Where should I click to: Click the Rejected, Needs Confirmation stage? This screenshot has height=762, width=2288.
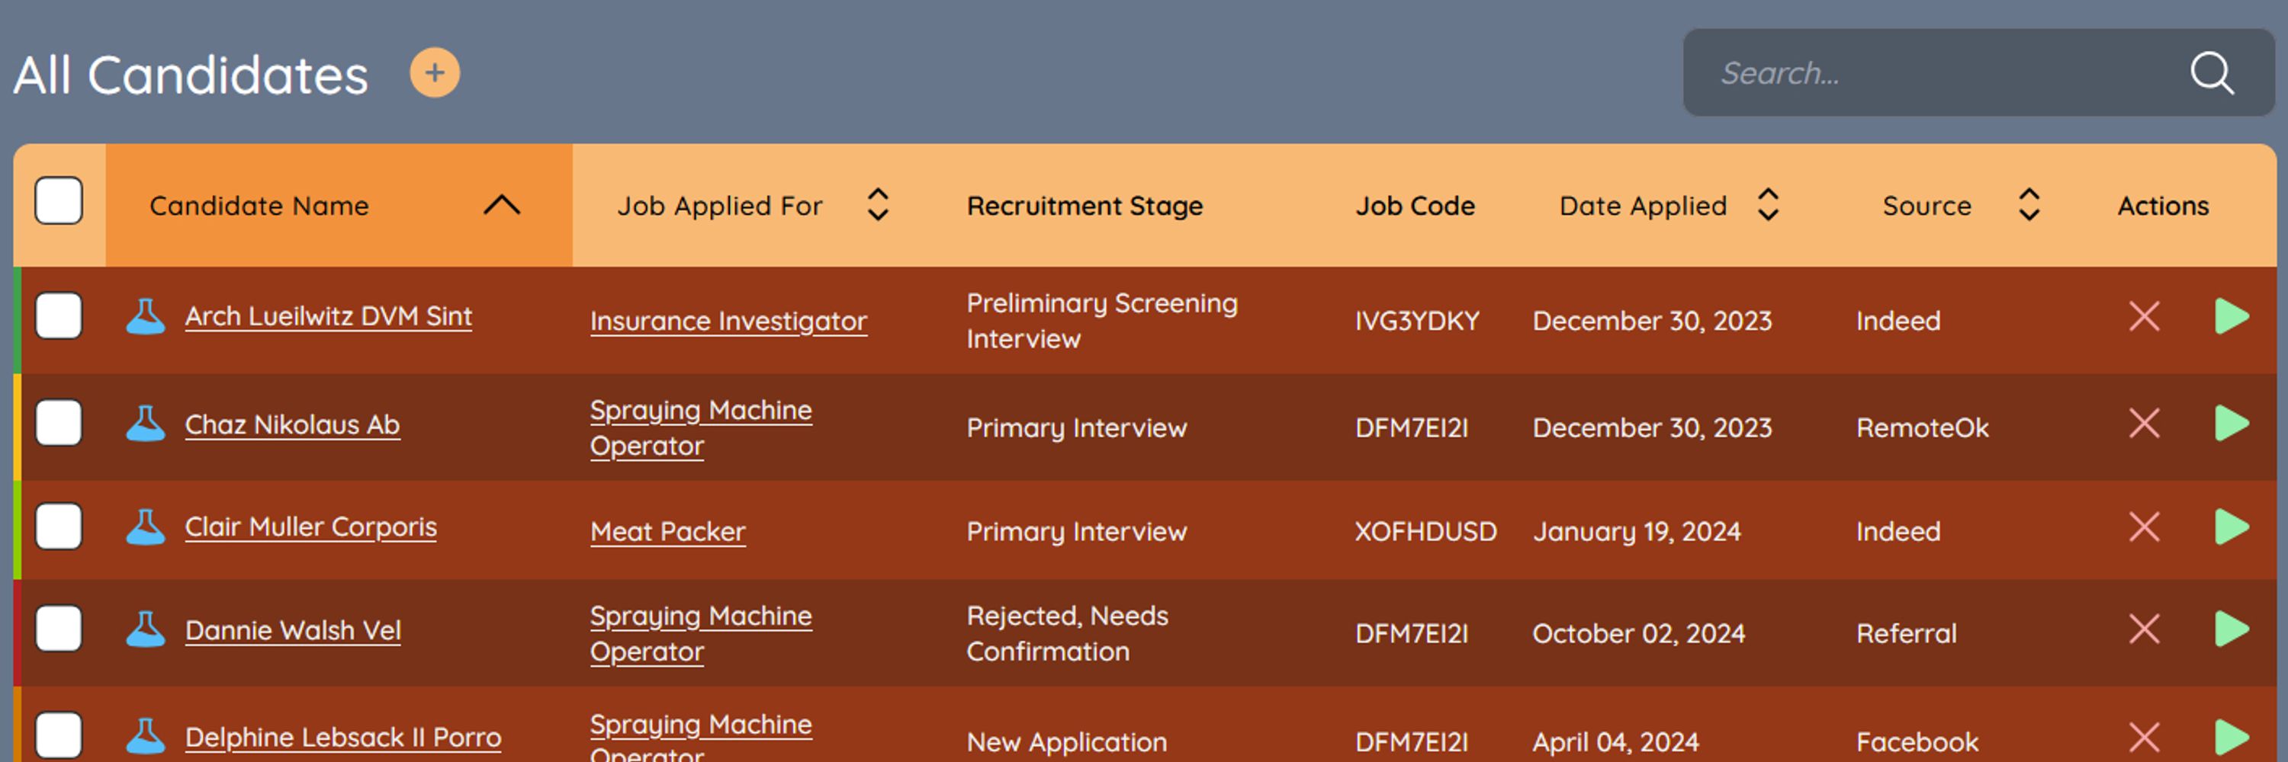coord(1067,633)
